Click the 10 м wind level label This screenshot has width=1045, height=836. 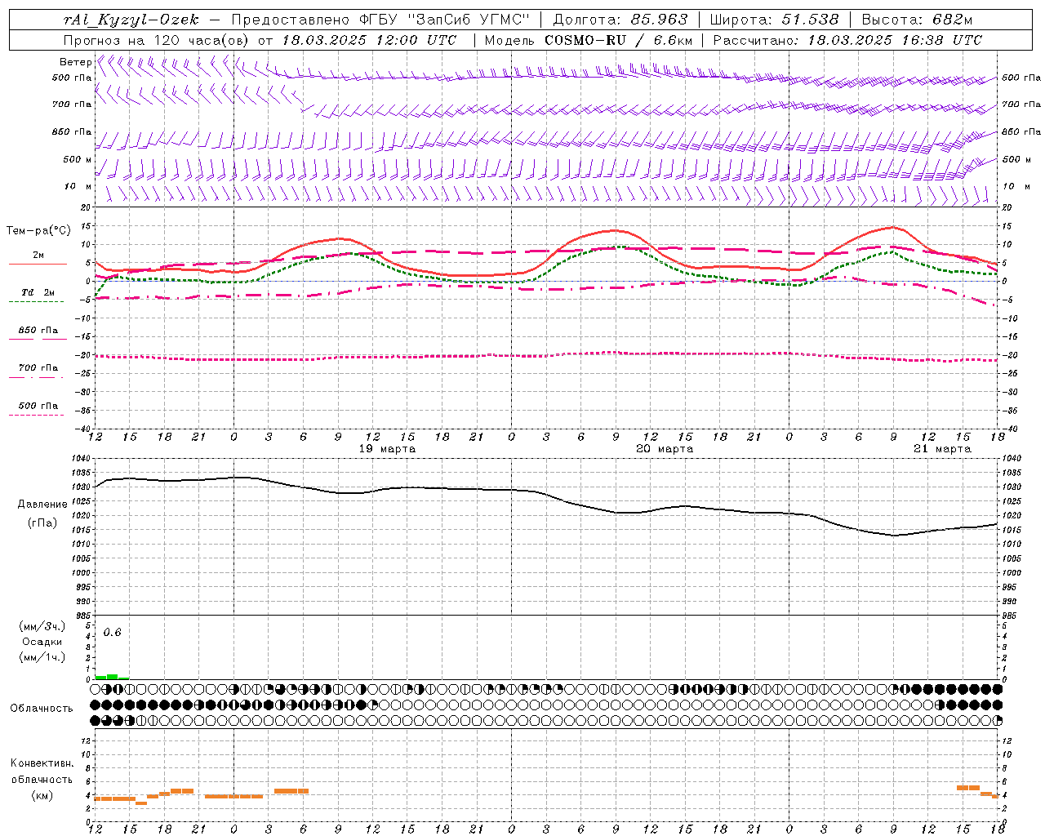78,186
